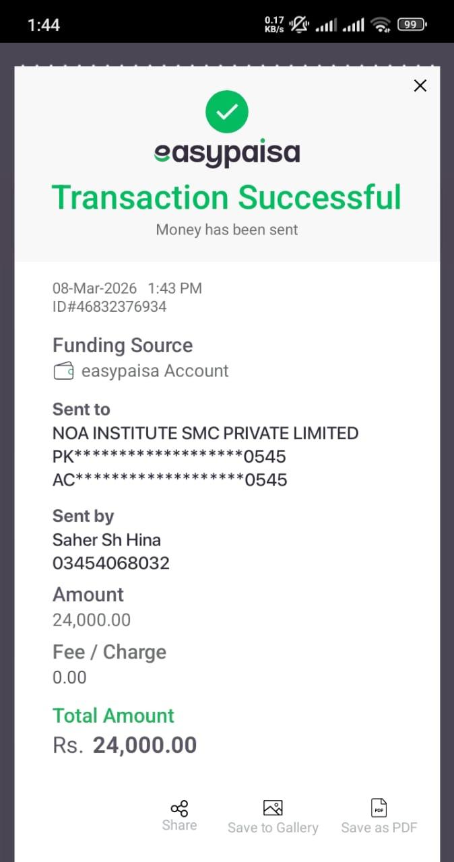Tap the sender phone number 03454068032
Image resolution: width=454 pixels, height=862 pixels.
pyautogui.click(x=111, y=563)
